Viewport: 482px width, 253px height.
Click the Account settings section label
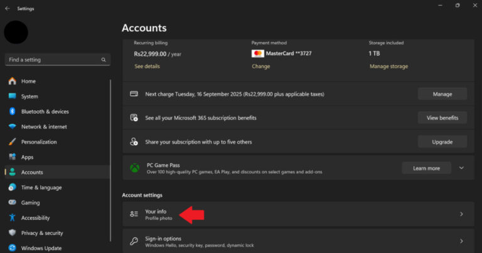click(142, 195)
